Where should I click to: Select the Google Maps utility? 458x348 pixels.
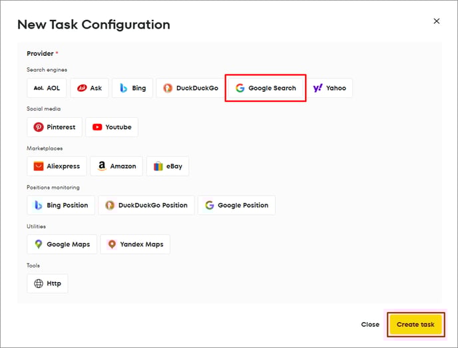pos(62,244)
